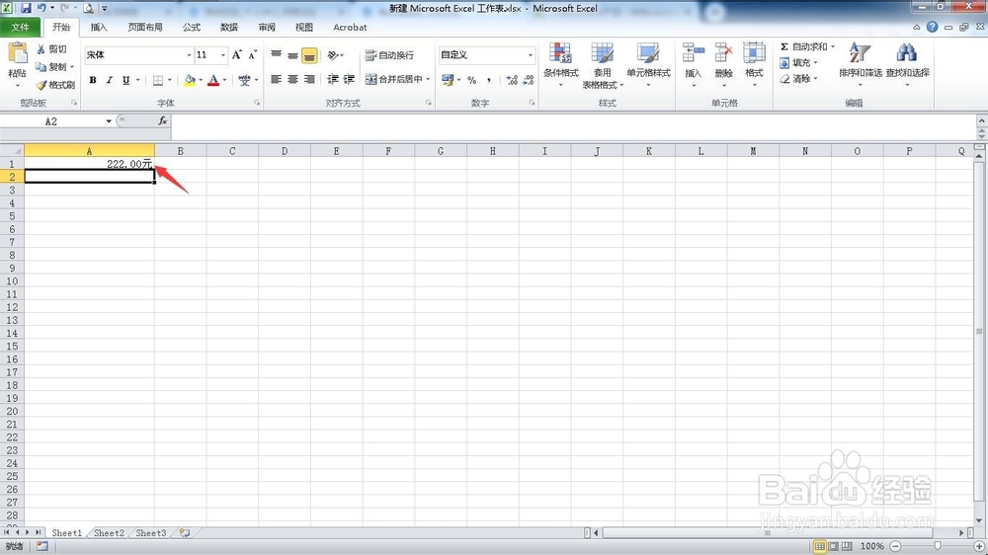The height and width of the screenshot is (555, 988).
Task: Open Format as Table (套用表格格式)
Action: click(x=603, y=65)
